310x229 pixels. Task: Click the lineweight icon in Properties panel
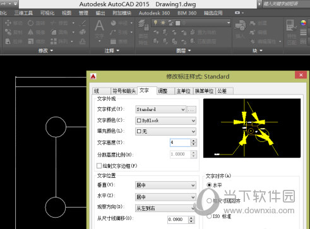pos(303,32)
